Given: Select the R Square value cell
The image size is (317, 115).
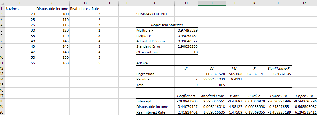Looking at the screenshot, I should tap(186, 36).
